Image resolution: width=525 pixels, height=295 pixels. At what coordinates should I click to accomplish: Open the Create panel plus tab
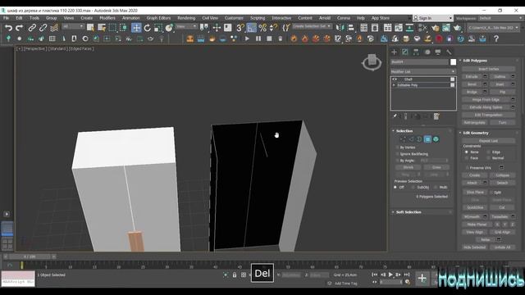pyautogui.click(x=394, y=52)
